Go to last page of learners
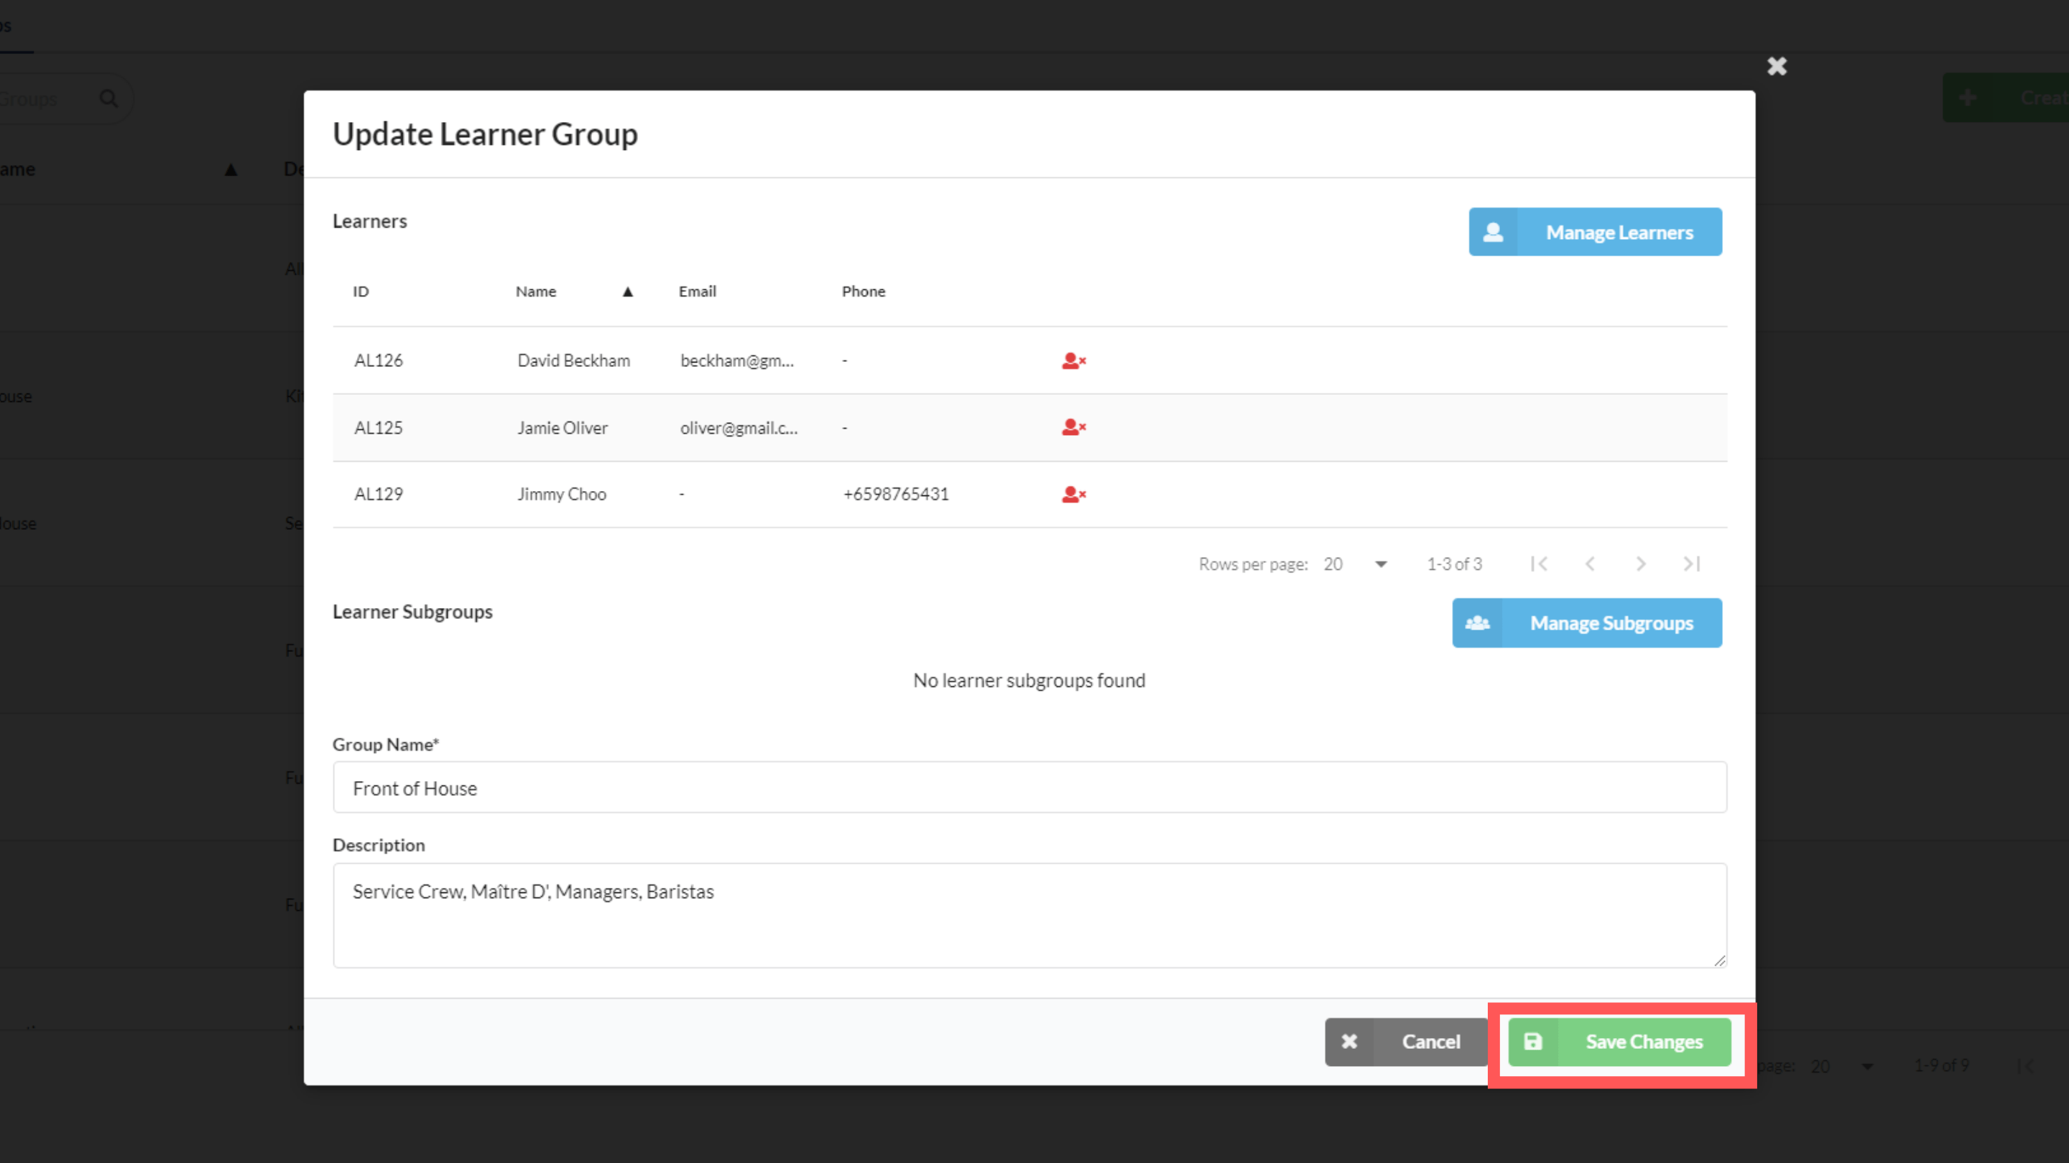This screenshot has height=1163, width=2069. [x=1692, y=564]
